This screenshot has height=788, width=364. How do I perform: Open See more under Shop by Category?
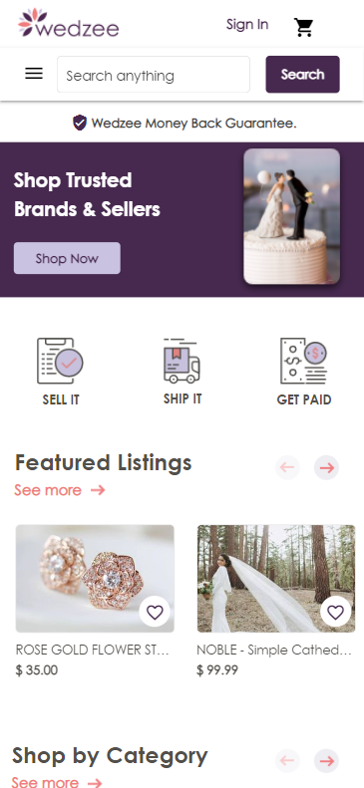point(57,782)
